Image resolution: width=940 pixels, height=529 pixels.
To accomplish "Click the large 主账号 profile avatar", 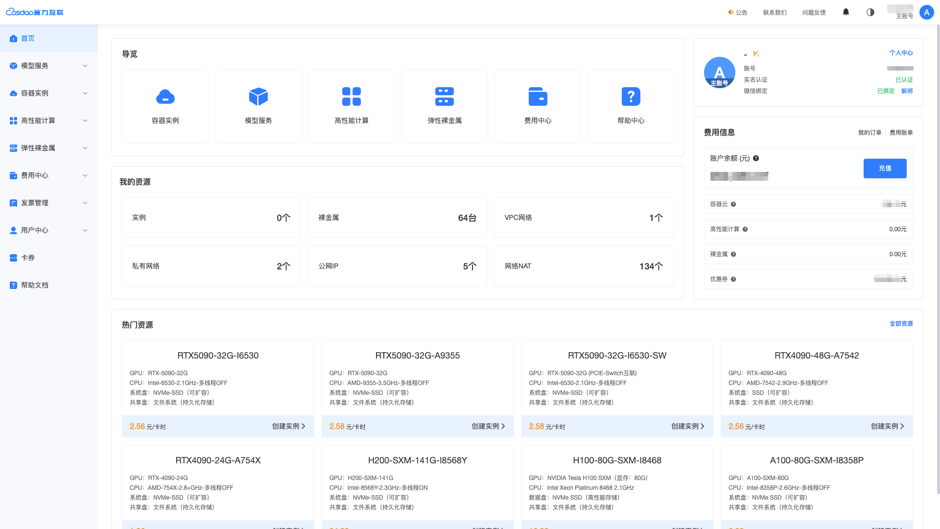I will click(719, 72).
